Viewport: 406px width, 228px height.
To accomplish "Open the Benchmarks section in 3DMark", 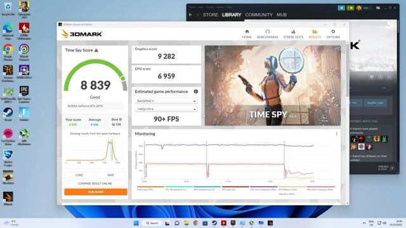I will [x=268, y=34].
